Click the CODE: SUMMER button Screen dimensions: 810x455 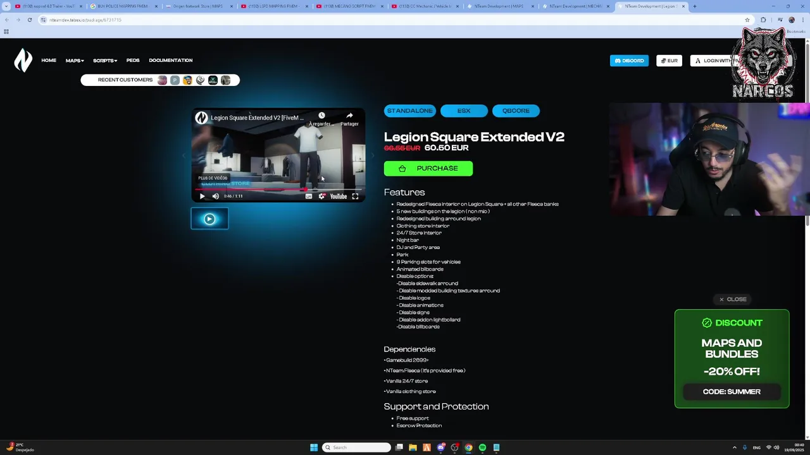732,392
